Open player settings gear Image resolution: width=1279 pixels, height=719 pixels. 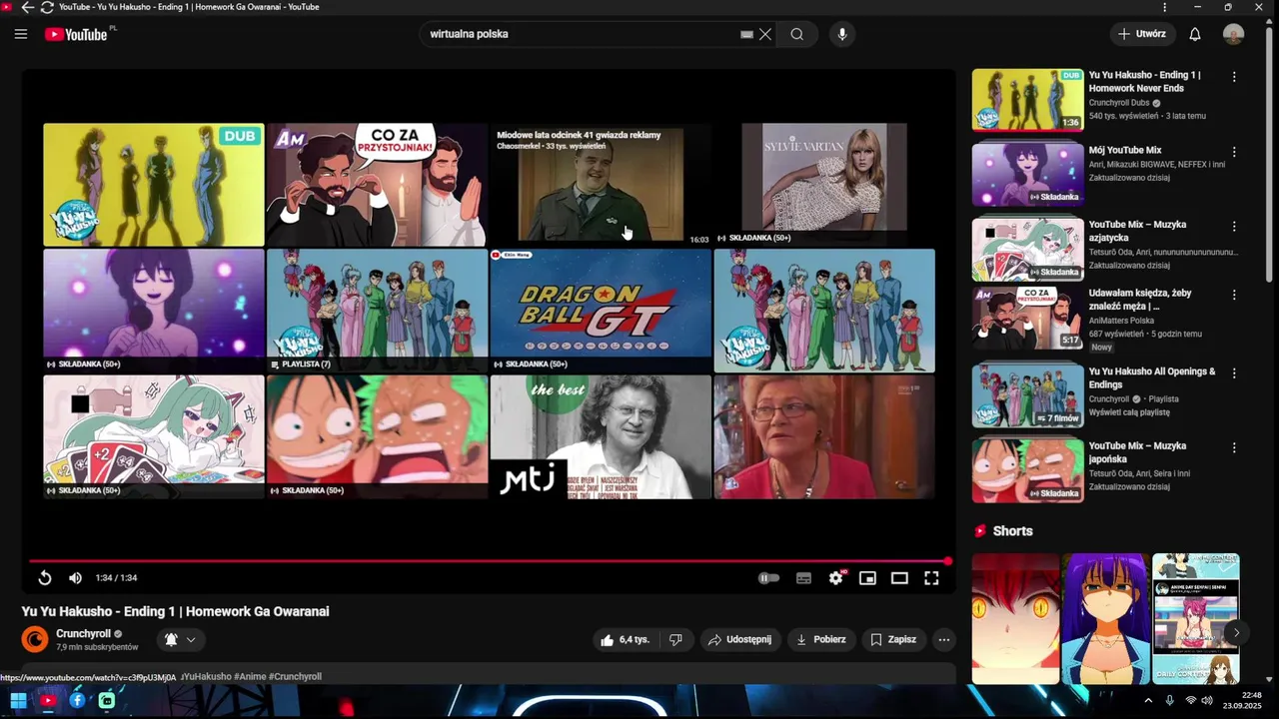(x=836, y=578)
